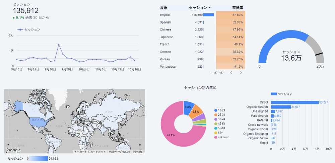The width and height of the screenshot is (335, 163).
Task: Click the 18-24 age legend swatch
Action: (215, 110)
